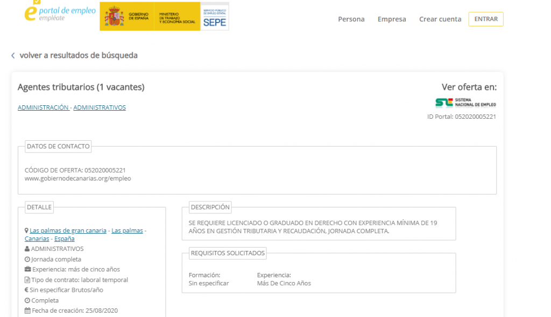Open the Persona menu item

pos(351,19)
